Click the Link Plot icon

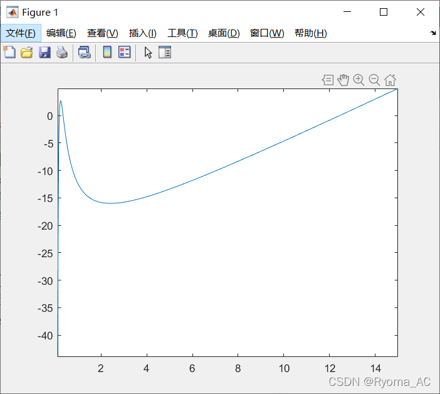click(x=85, y=53)
